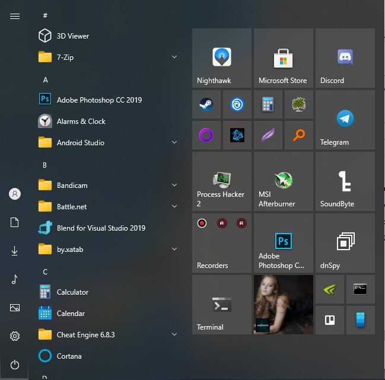The width and height of the screenshot is (385, 380).
Task: Open the Power options menu
Action: pyautogui.click(x=15, y=365)
